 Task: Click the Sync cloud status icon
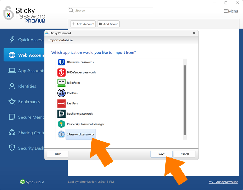coord(23,182)
